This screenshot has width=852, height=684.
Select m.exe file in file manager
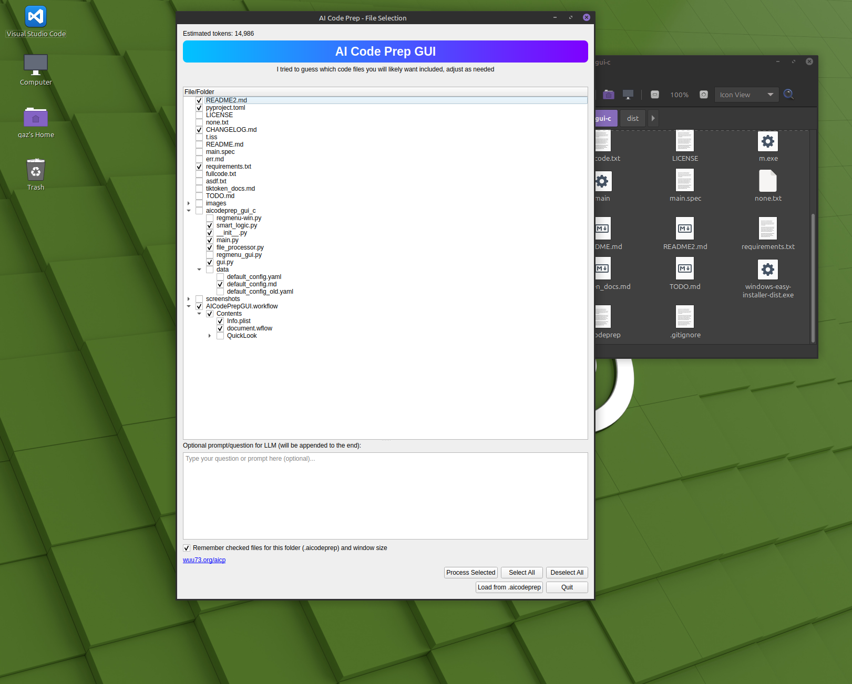[x=768, y=141]
